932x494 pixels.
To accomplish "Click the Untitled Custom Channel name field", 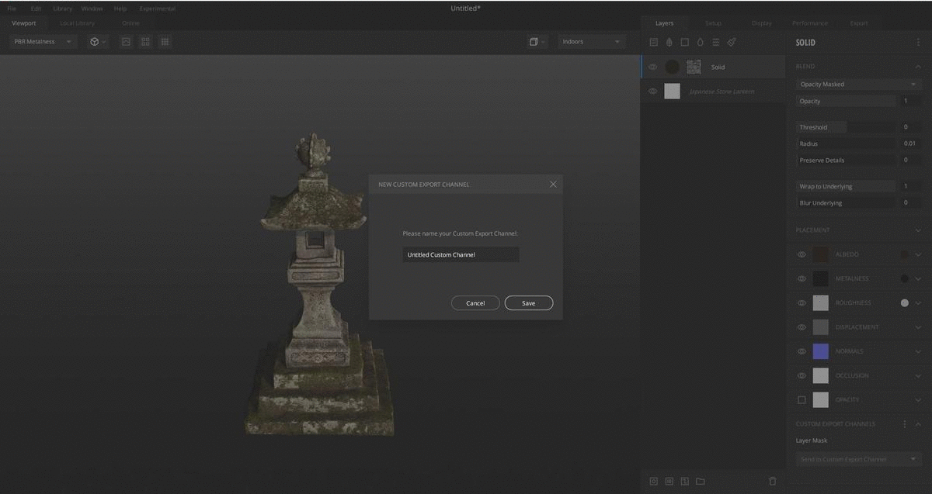I will [x=461, y=254].
